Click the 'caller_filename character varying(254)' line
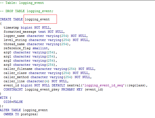This screenshot has height=118, width=155. [49, 69]
